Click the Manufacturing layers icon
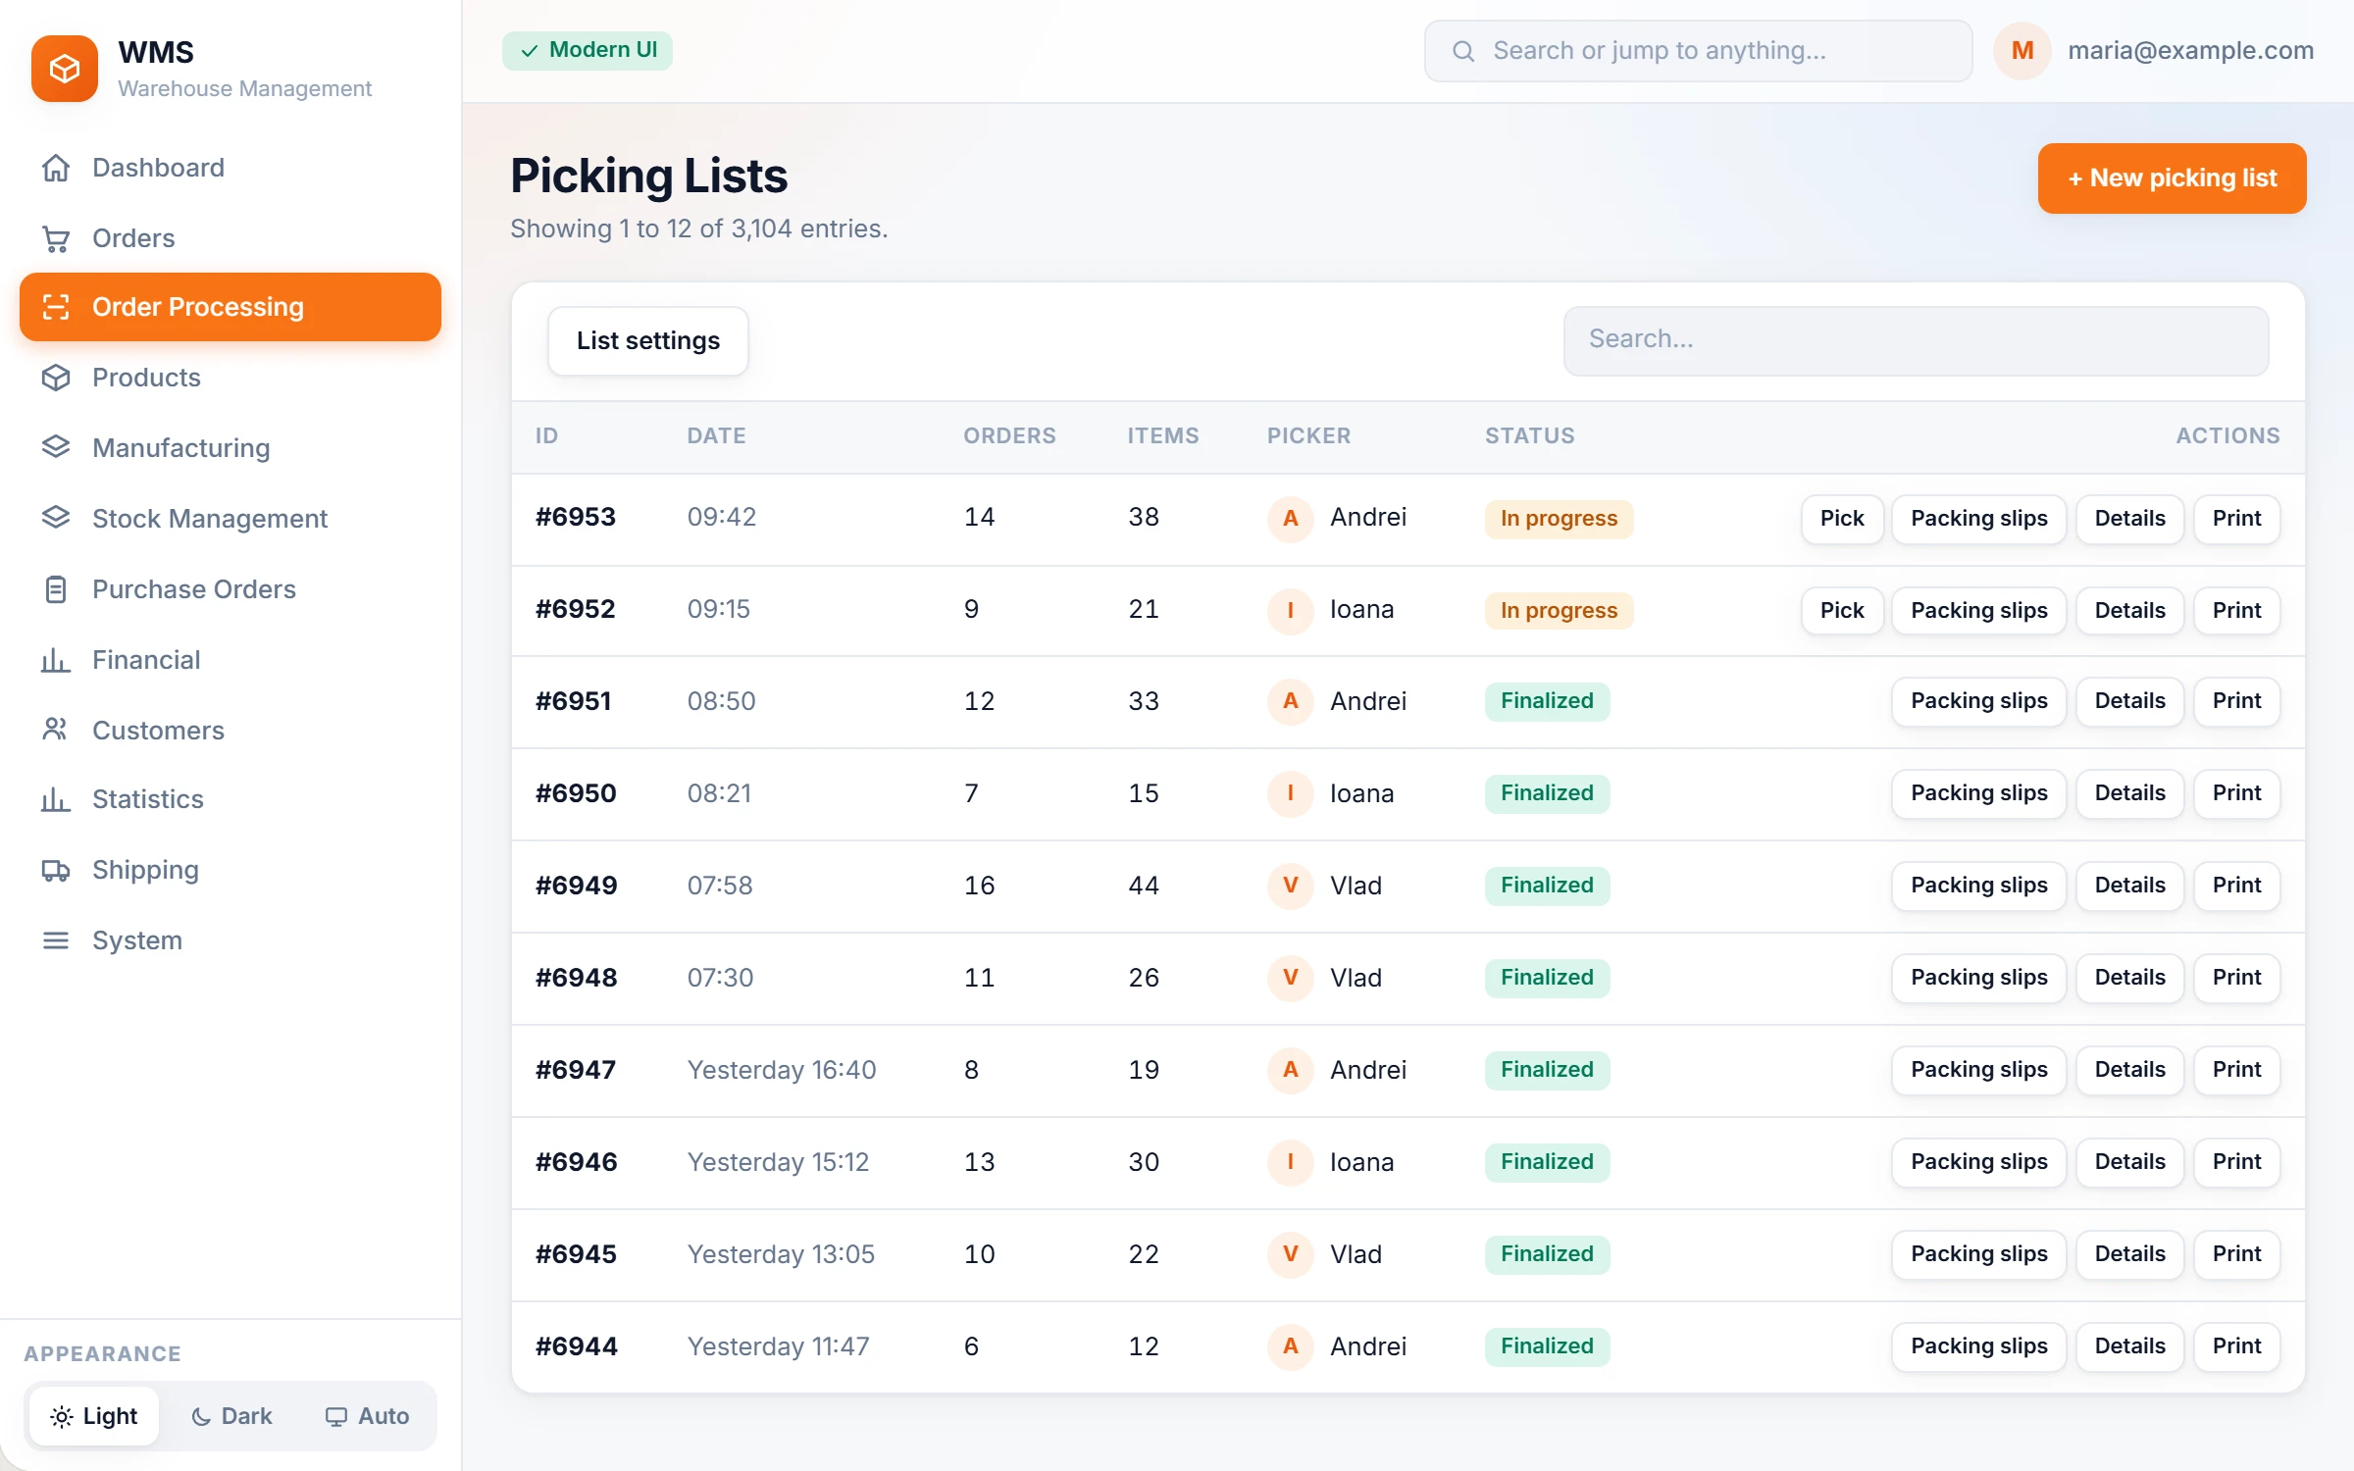The image size is (2354, 1471). (x=56, y=448)
